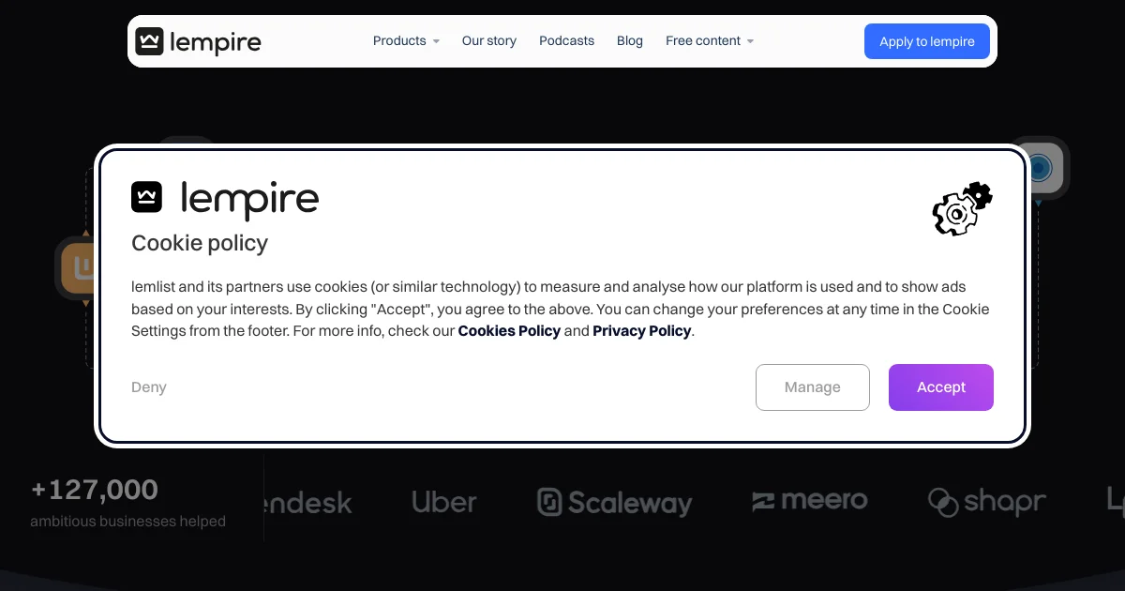The width and height of the screenshot is (1125, 591).
Task: Click 'ambitious businesses helped' text
Action: pyautogui.click(x=128, y=522)
